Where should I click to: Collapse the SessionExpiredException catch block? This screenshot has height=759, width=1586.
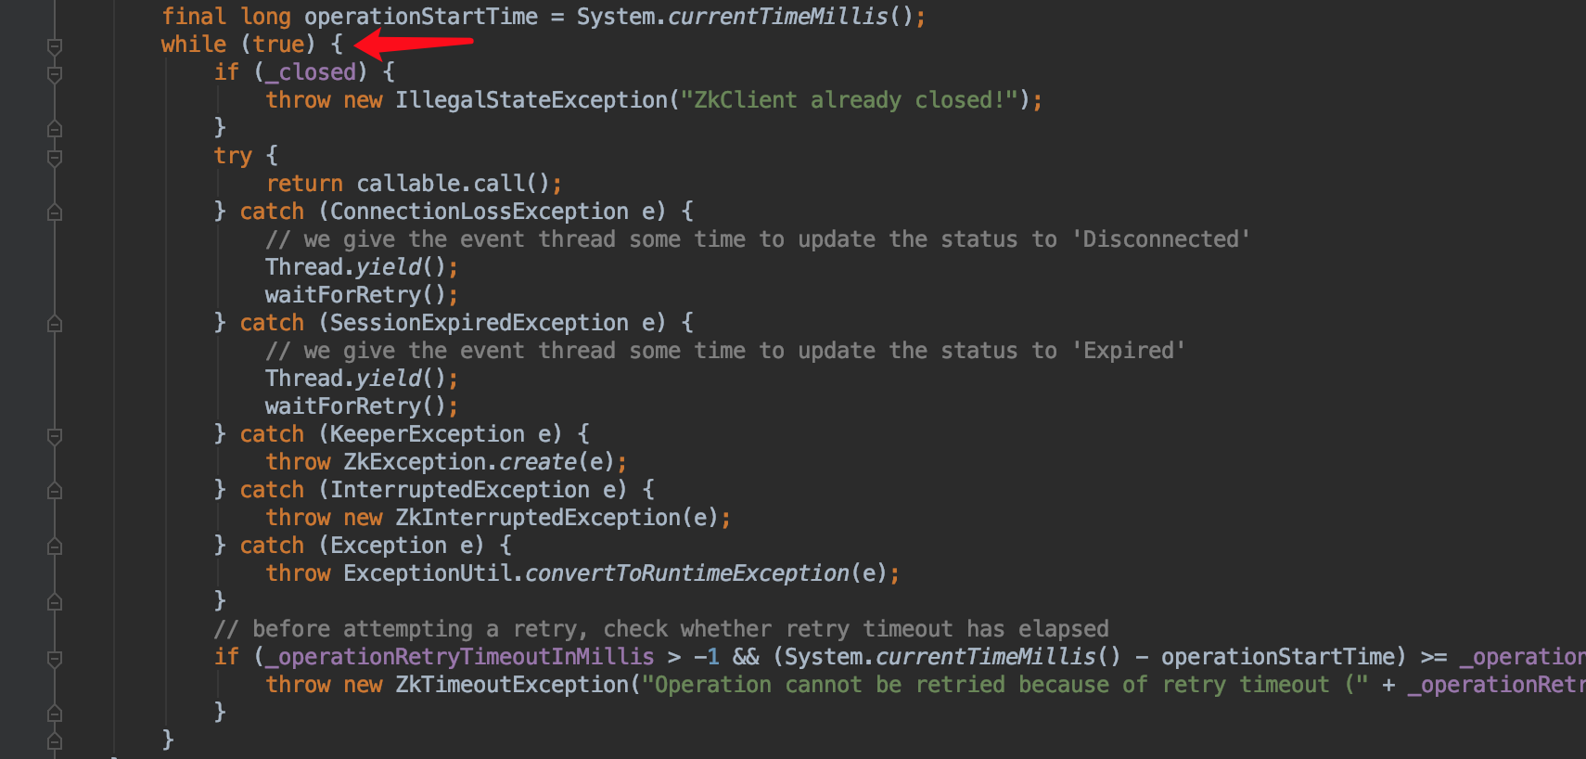tap(55, 324)
